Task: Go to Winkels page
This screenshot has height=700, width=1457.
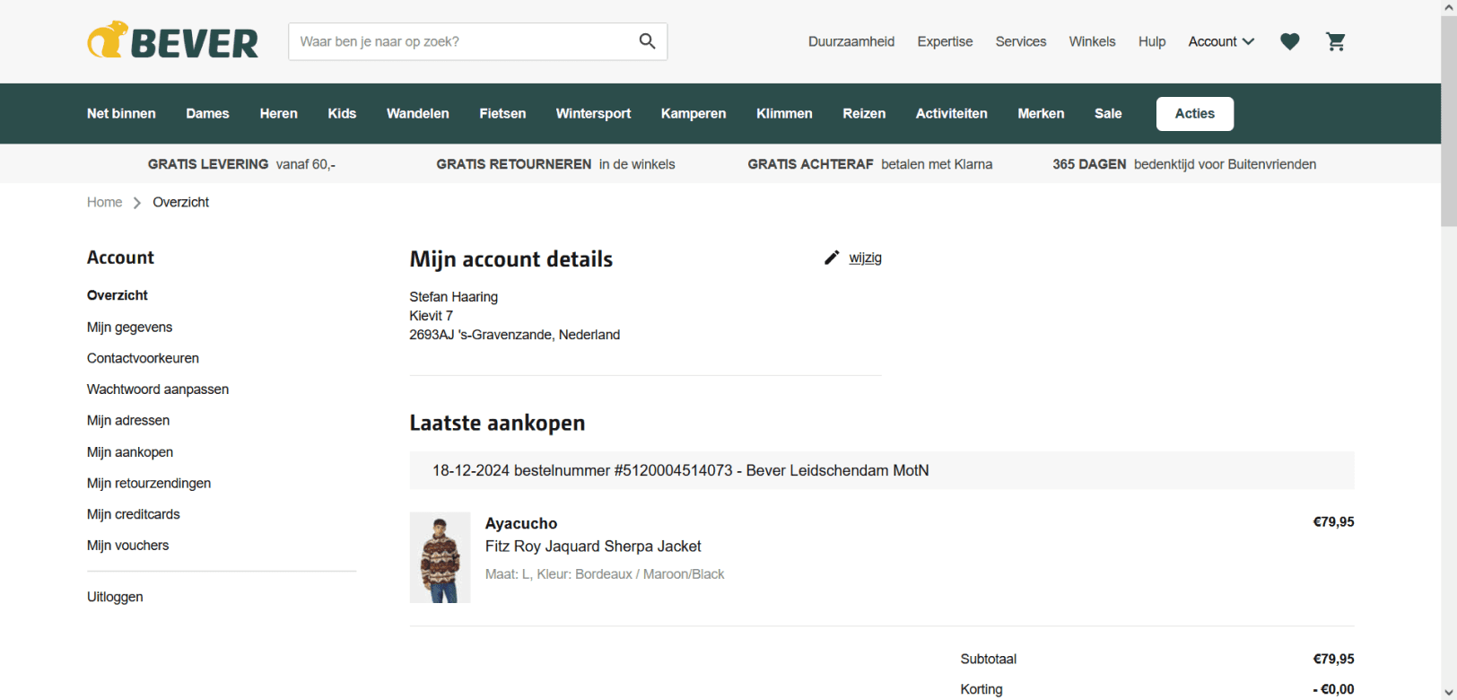Action: (1092, 41)
